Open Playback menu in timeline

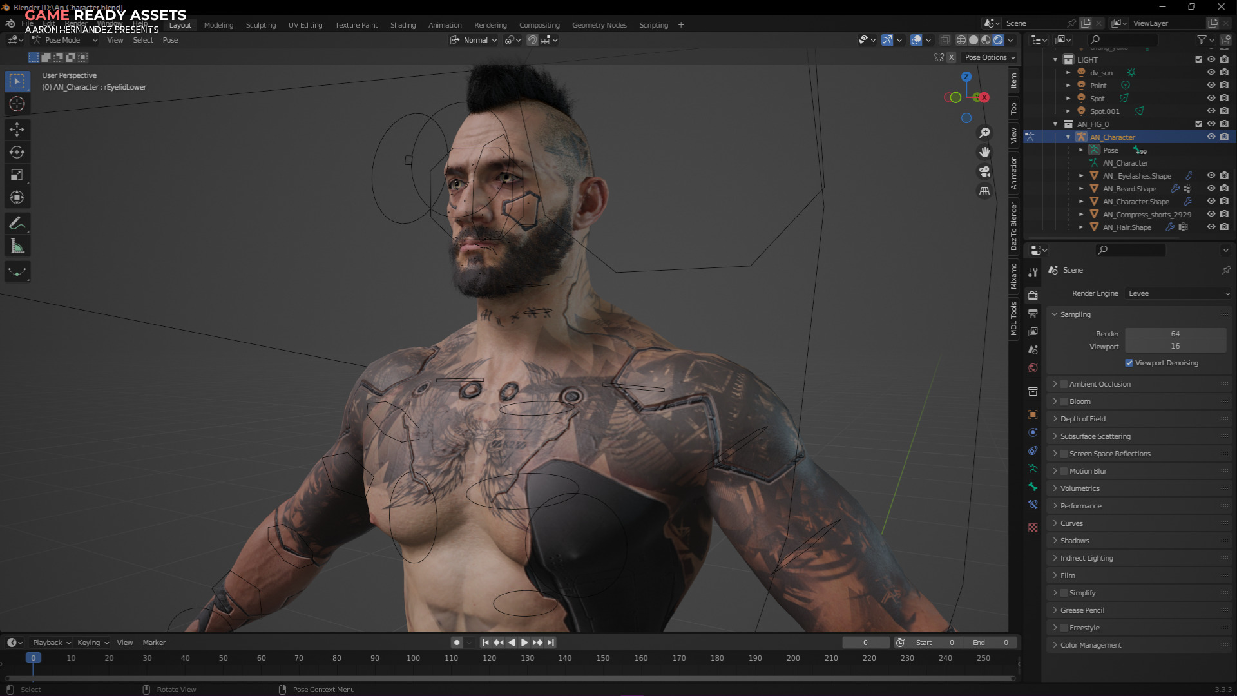[x=52, y=643]
